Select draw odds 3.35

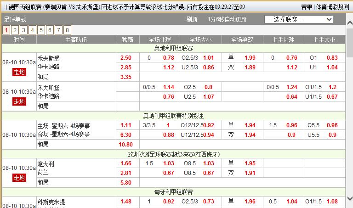coord(126,77)
